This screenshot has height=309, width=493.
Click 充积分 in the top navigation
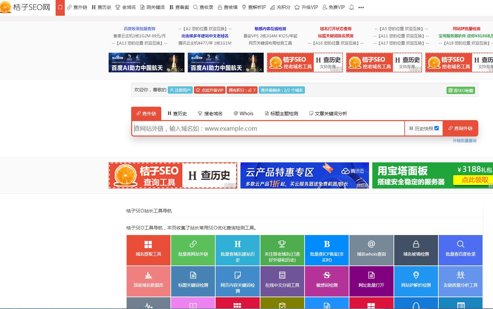pyautogui.click(x=280, y=7)
